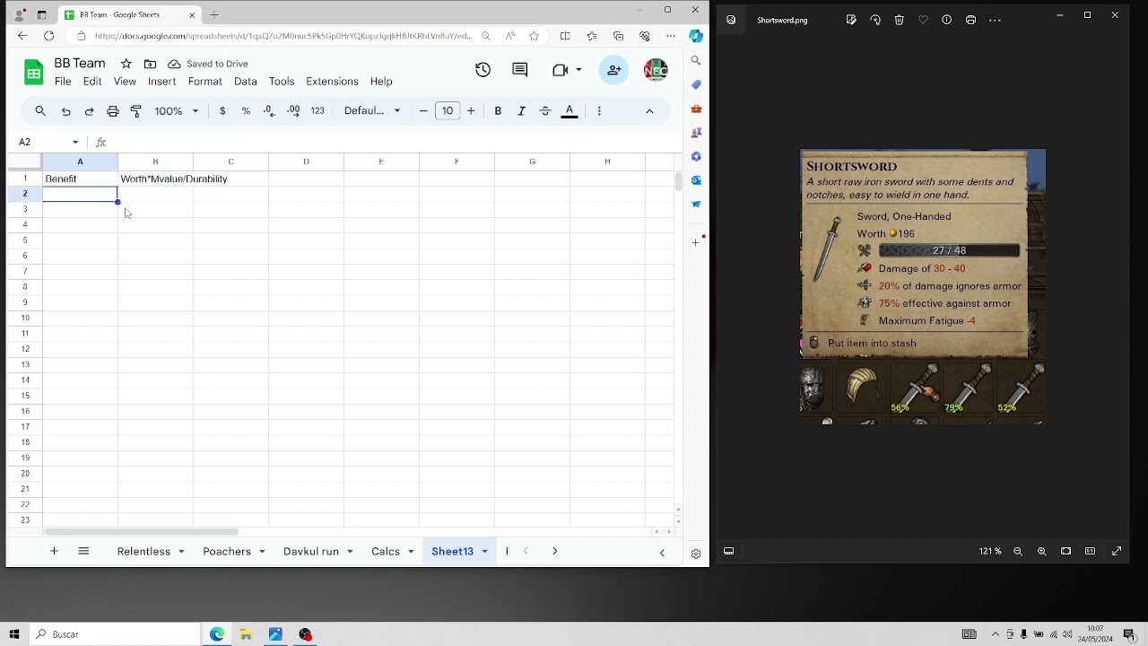The width and height of the screenshot is (1148, 646).
Task: Hide the side panel chevron
Action: [x=662, y=553]
